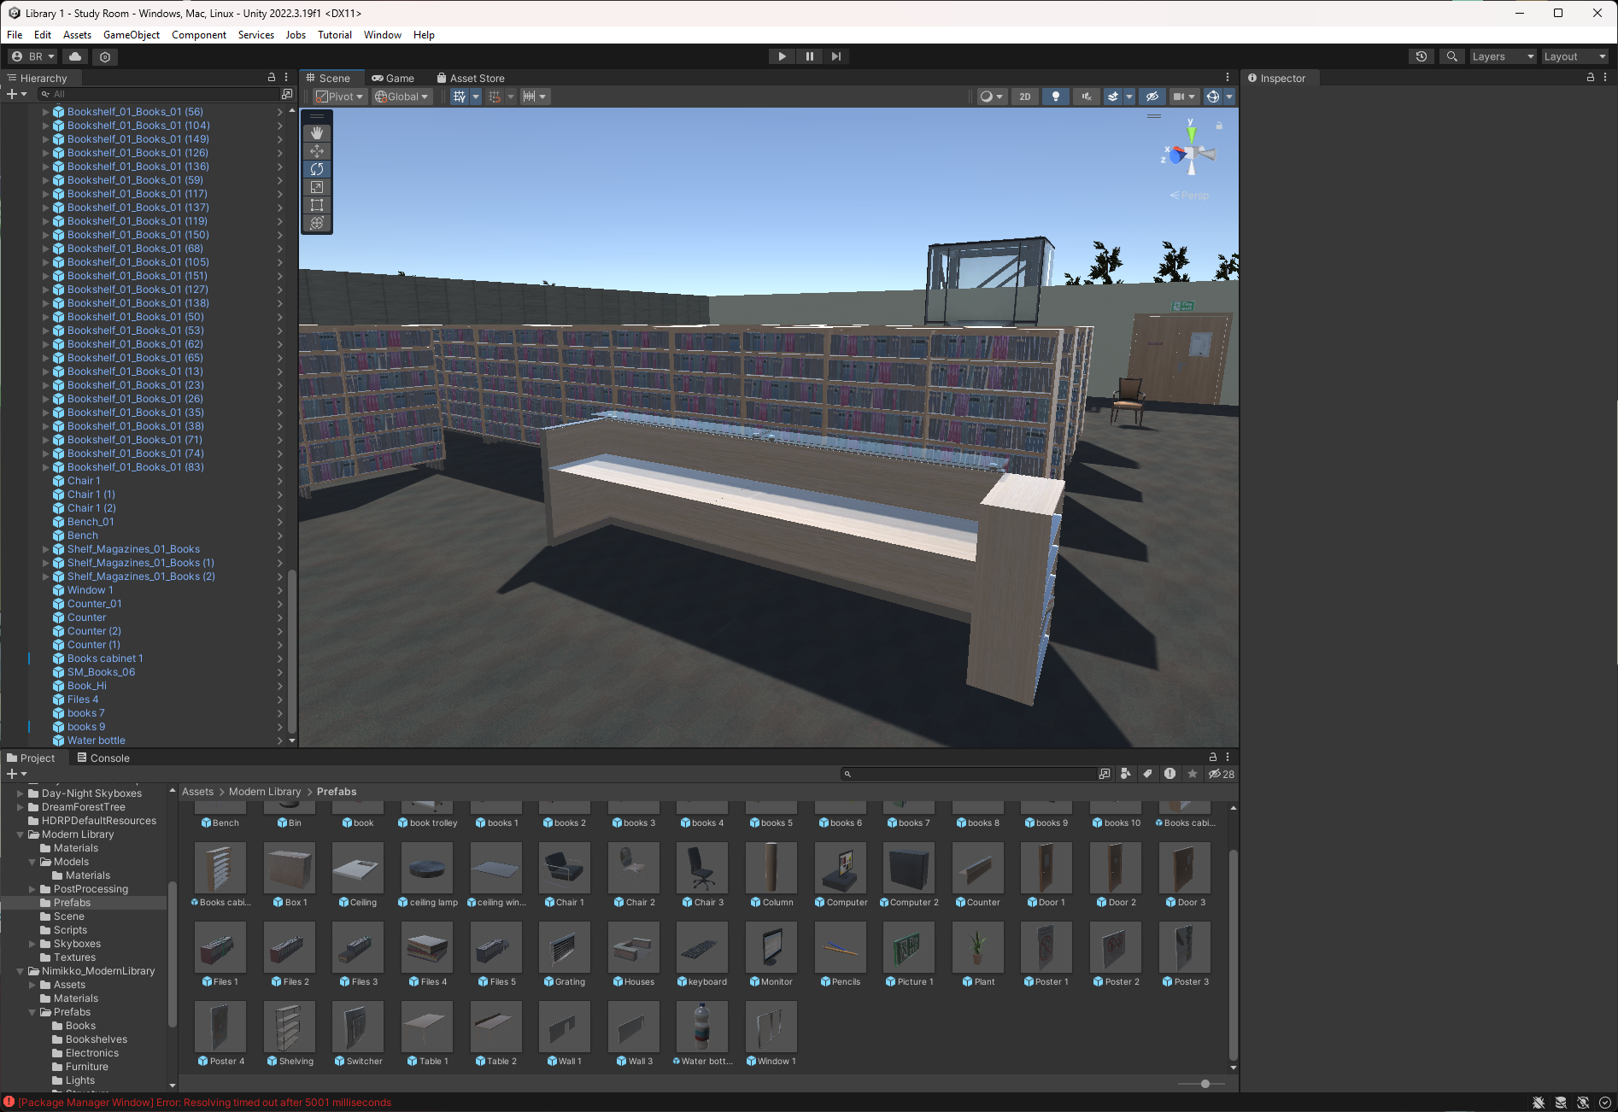Open the Pivot handle position dropdown

339,97
